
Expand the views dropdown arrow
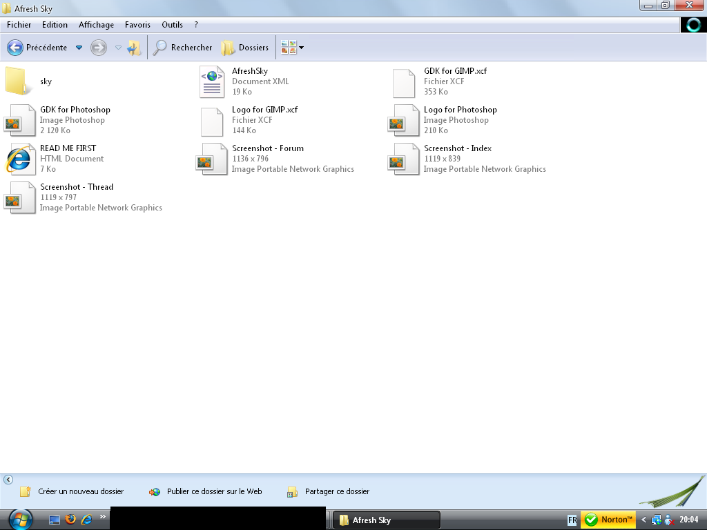coord(301,48)
